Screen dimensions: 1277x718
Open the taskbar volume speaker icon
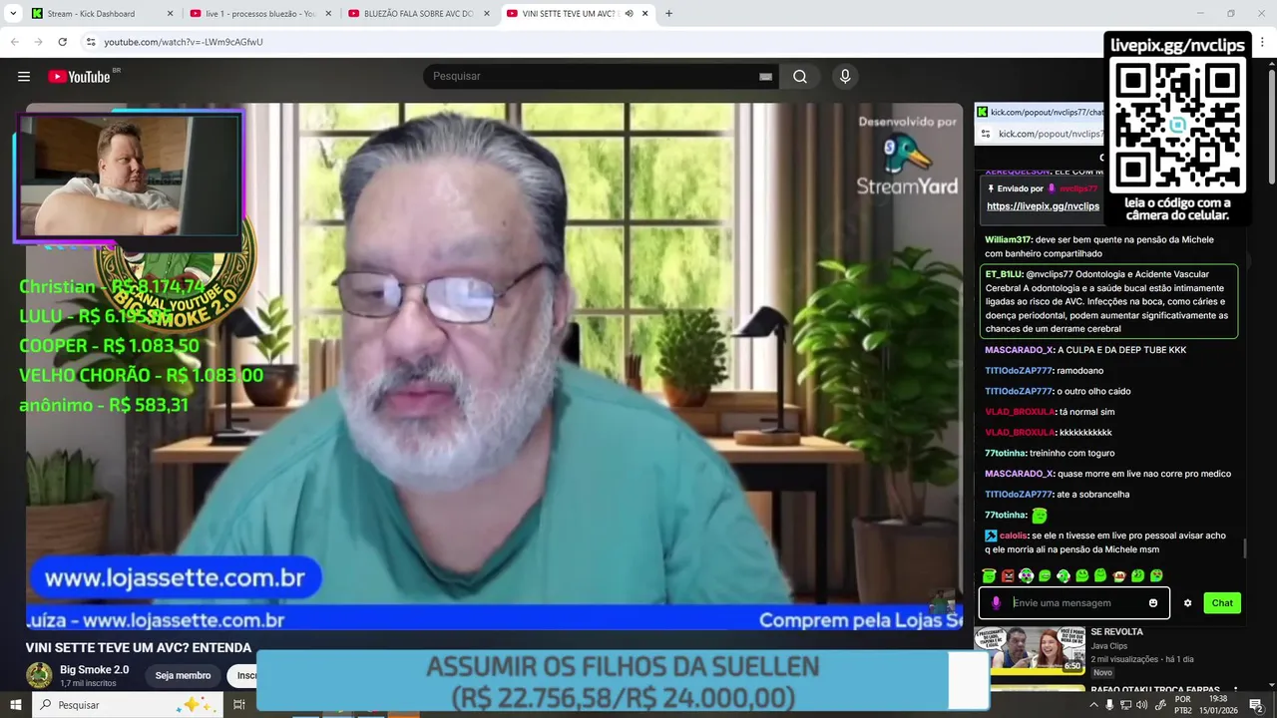[x=1142, y=705]
